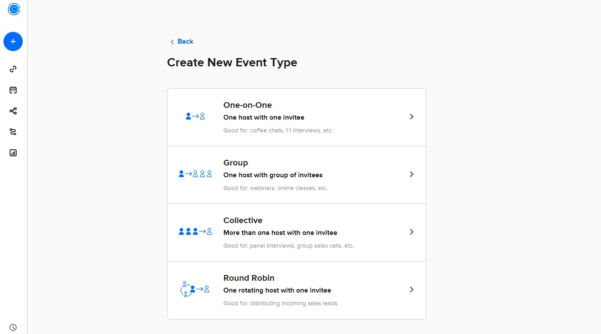Click the Contacts share-nodes icon

click(13, 111)
